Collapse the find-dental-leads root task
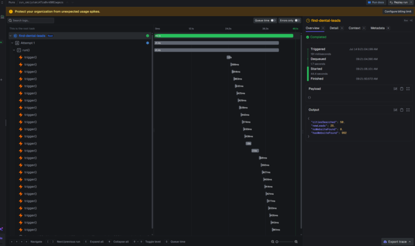The height and width of the screenshot is (246, 415). [x=10, y=36]
